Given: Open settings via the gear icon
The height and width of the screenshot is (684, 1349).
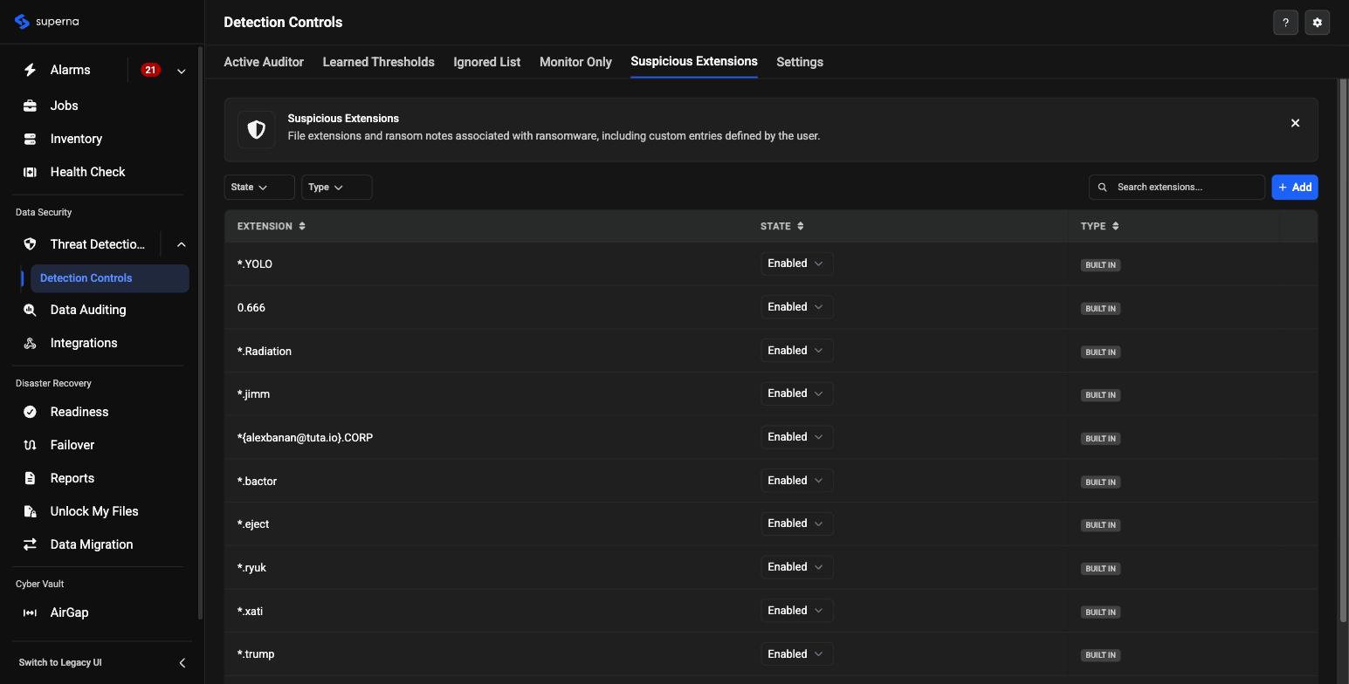Looking at the screenshot, I should tap(1318, 23).
